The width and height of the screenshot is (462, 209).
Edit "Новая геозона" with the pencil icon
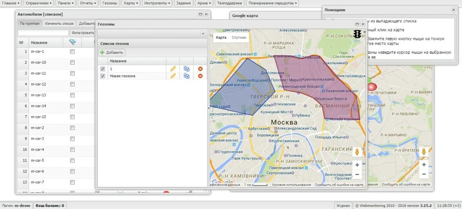coord(173,76)
